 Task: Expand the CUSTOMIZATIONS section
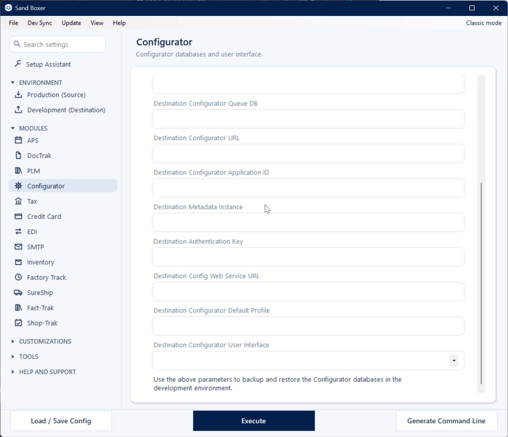tap(13, 341)
